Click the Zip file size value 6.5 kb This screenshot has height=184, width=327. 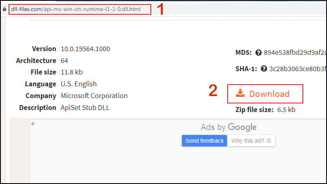(286, 110)
